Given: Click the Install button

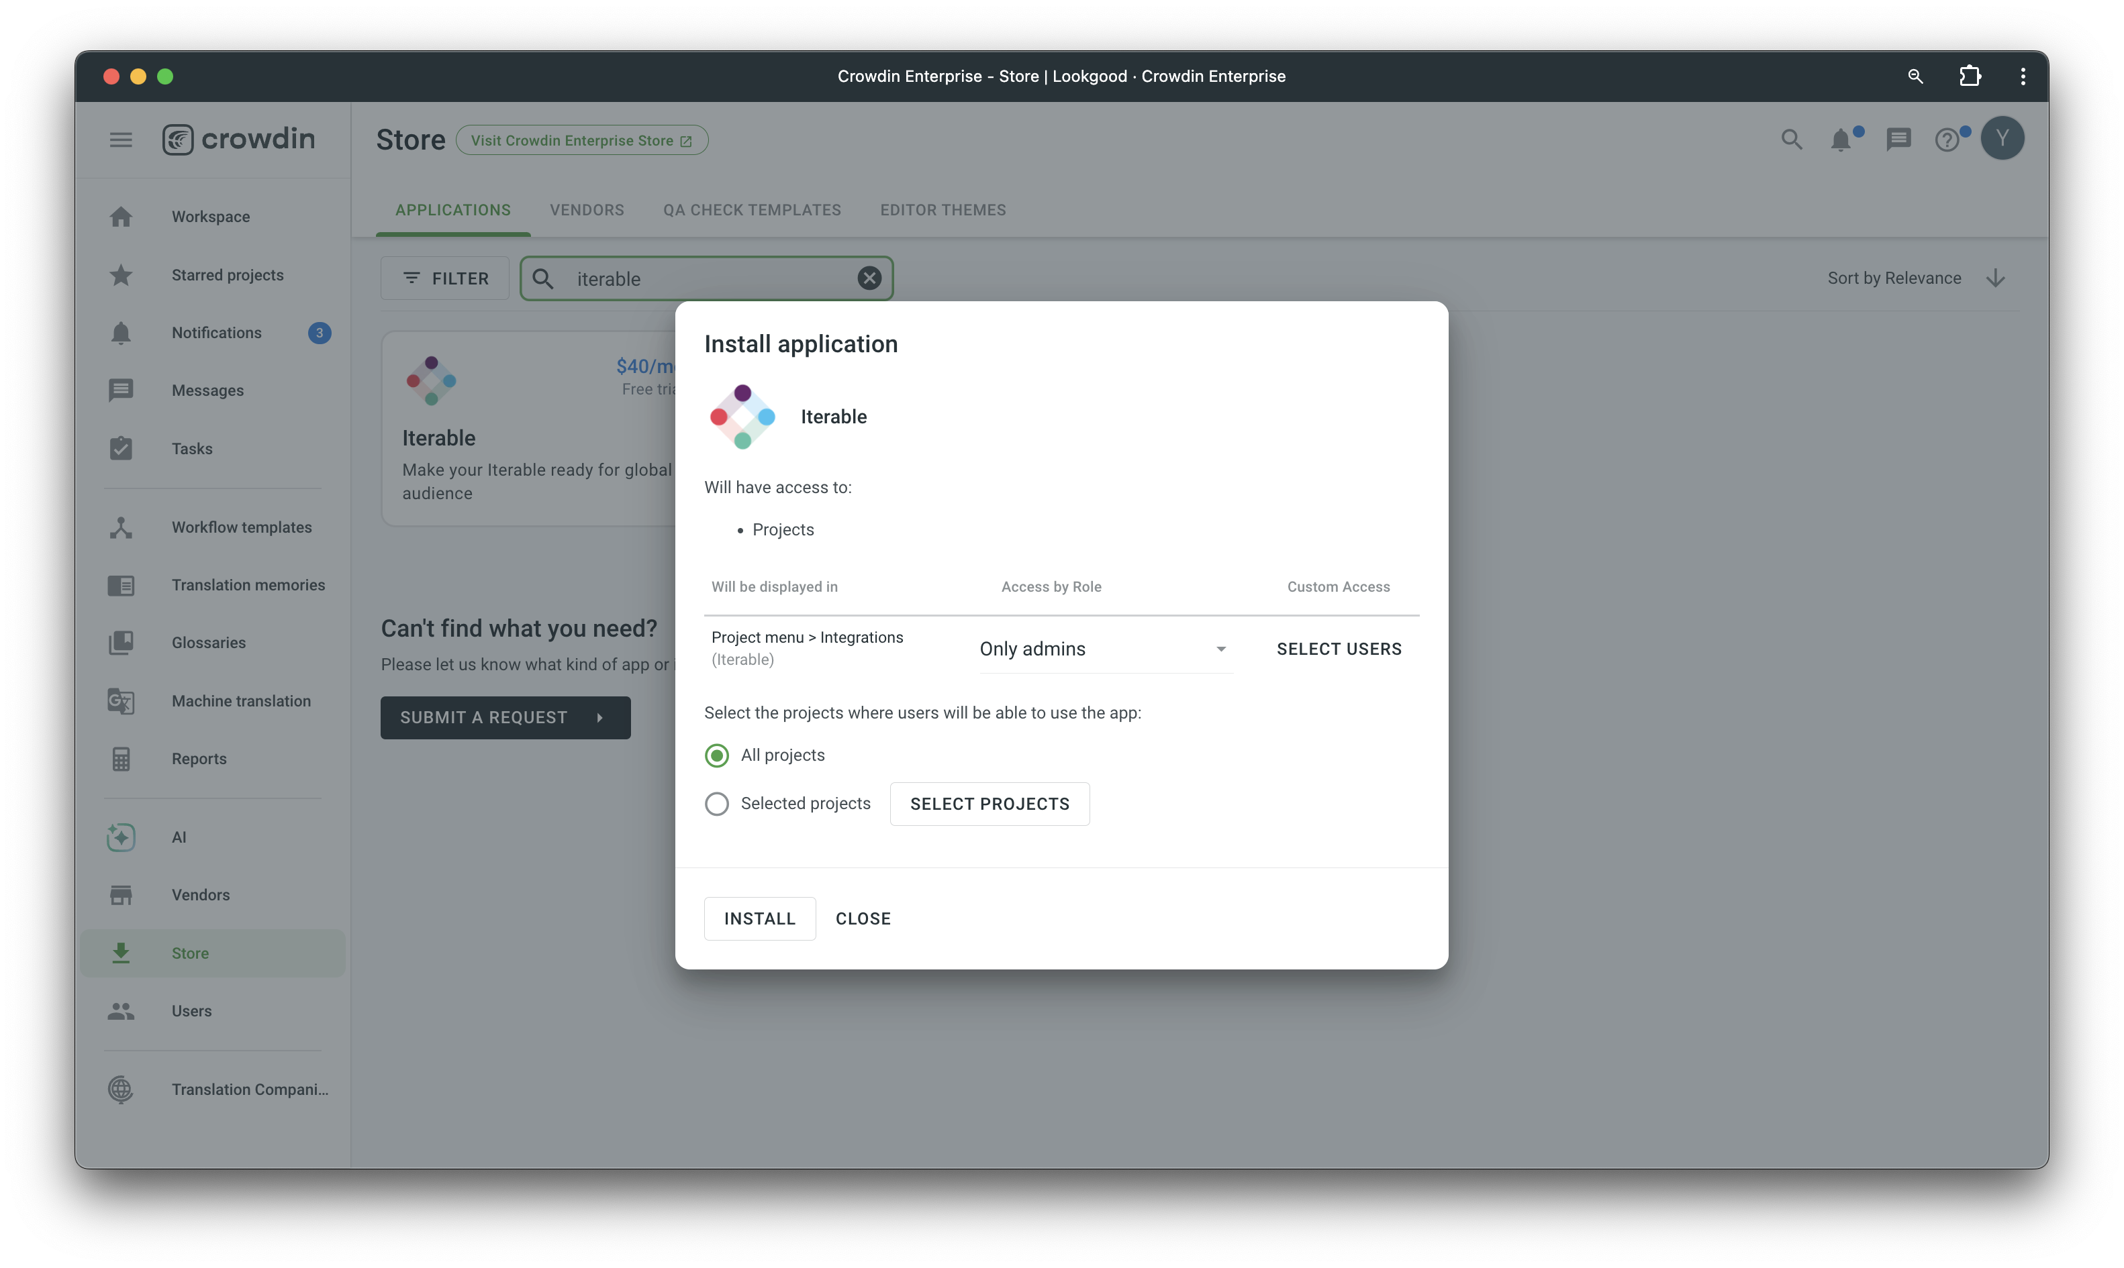Looking at the screenshot, I should [759, 918].
